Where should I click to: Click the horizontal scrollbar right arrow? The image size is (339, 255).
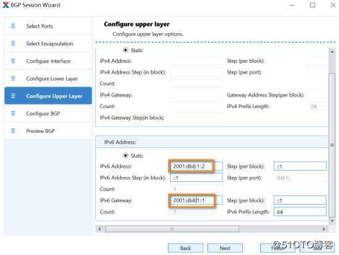pos(324,229)
